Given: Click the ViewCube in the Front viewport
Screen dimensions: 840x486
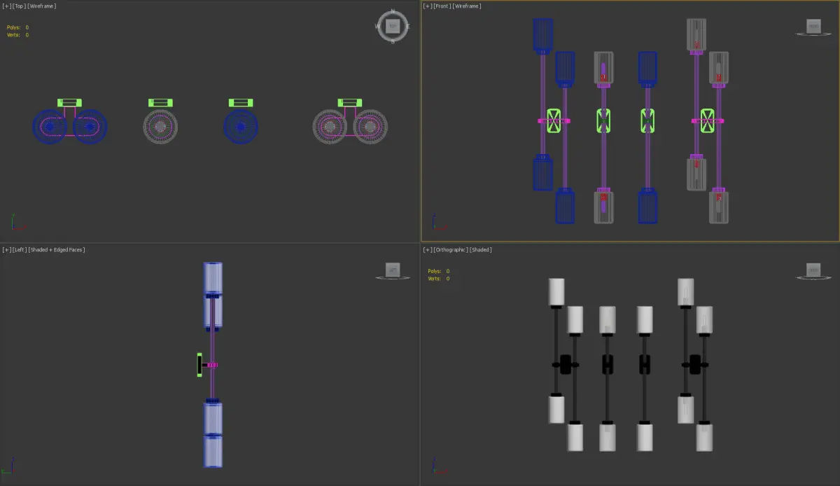Looking at the screenshot, I should tap(813, 27).
